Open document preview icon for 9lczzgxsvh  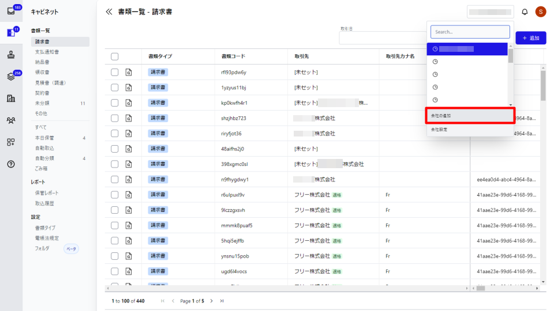click(x=129, y=210)
